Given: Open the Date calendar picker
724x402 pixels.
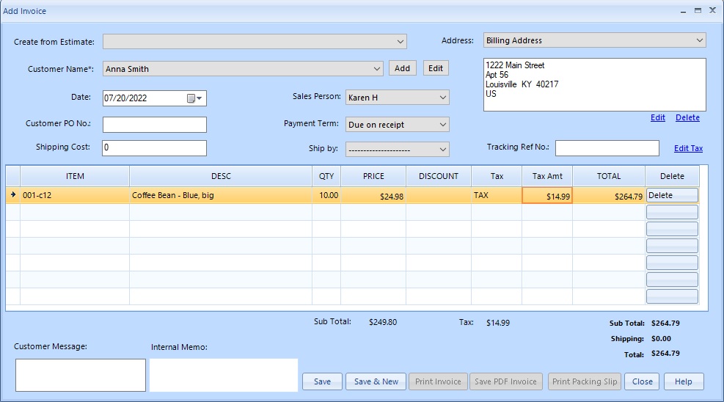Looking at the screenshot, I should (195, 98).
